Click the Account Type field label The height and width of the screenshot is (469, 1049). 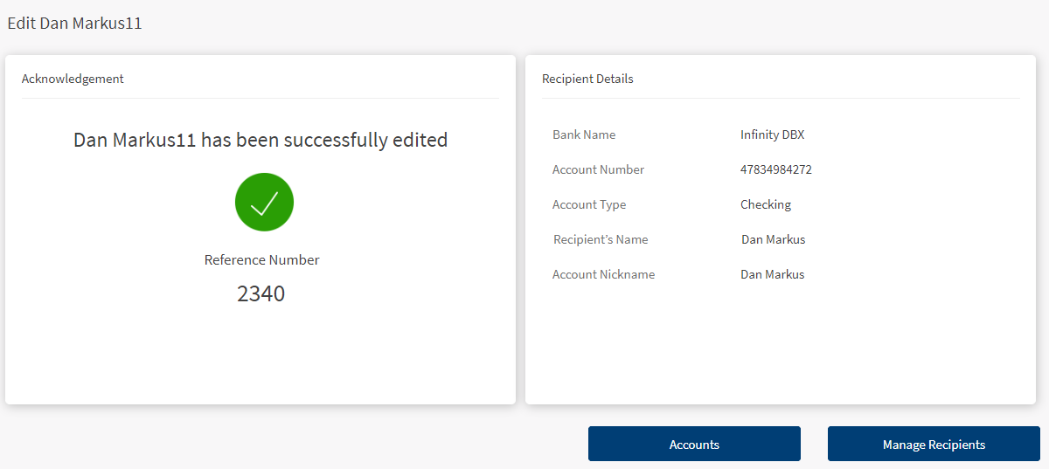tap(589, 204)
